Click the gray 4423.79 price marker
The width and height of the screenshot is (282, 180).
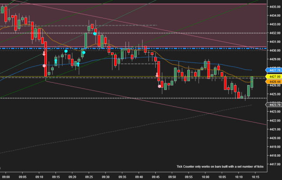pyautogui.click(x=273, y=105)
